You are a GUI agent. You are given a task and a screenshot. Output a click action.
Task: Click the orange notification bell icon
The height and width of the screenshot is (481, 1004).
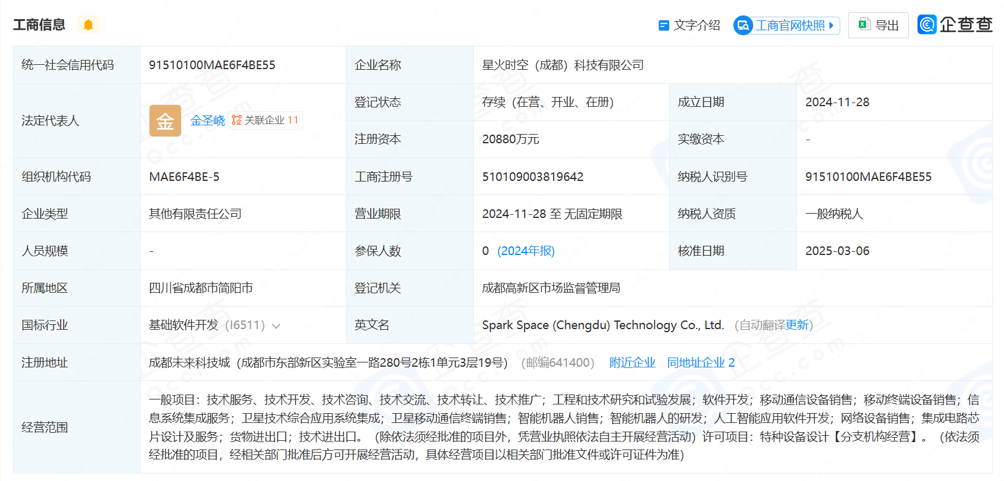[88, 25]
